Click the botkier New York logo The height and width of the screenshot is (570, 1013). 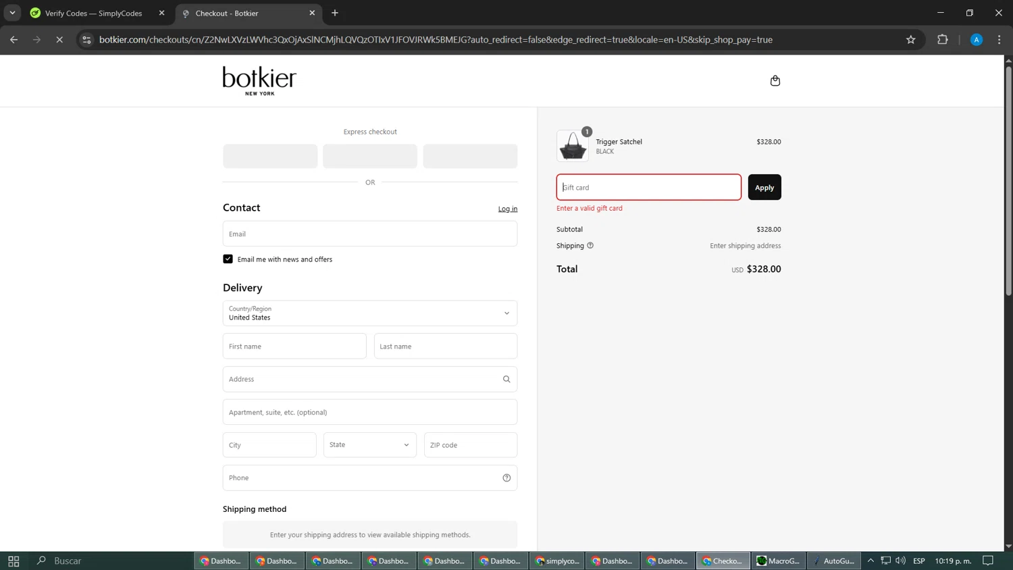pos(259,80)
